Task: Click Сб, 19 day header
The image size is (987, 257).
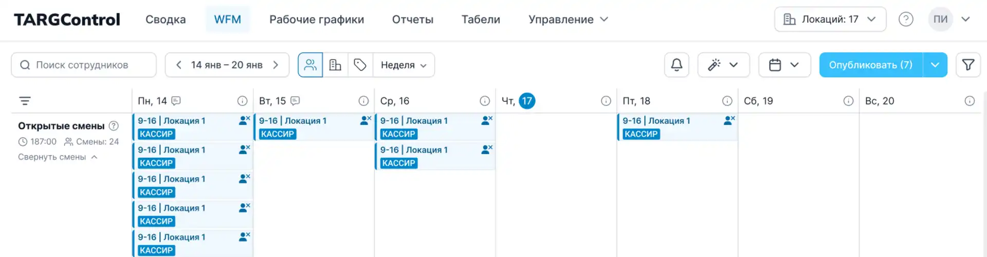Action: [x=758, y=101]
